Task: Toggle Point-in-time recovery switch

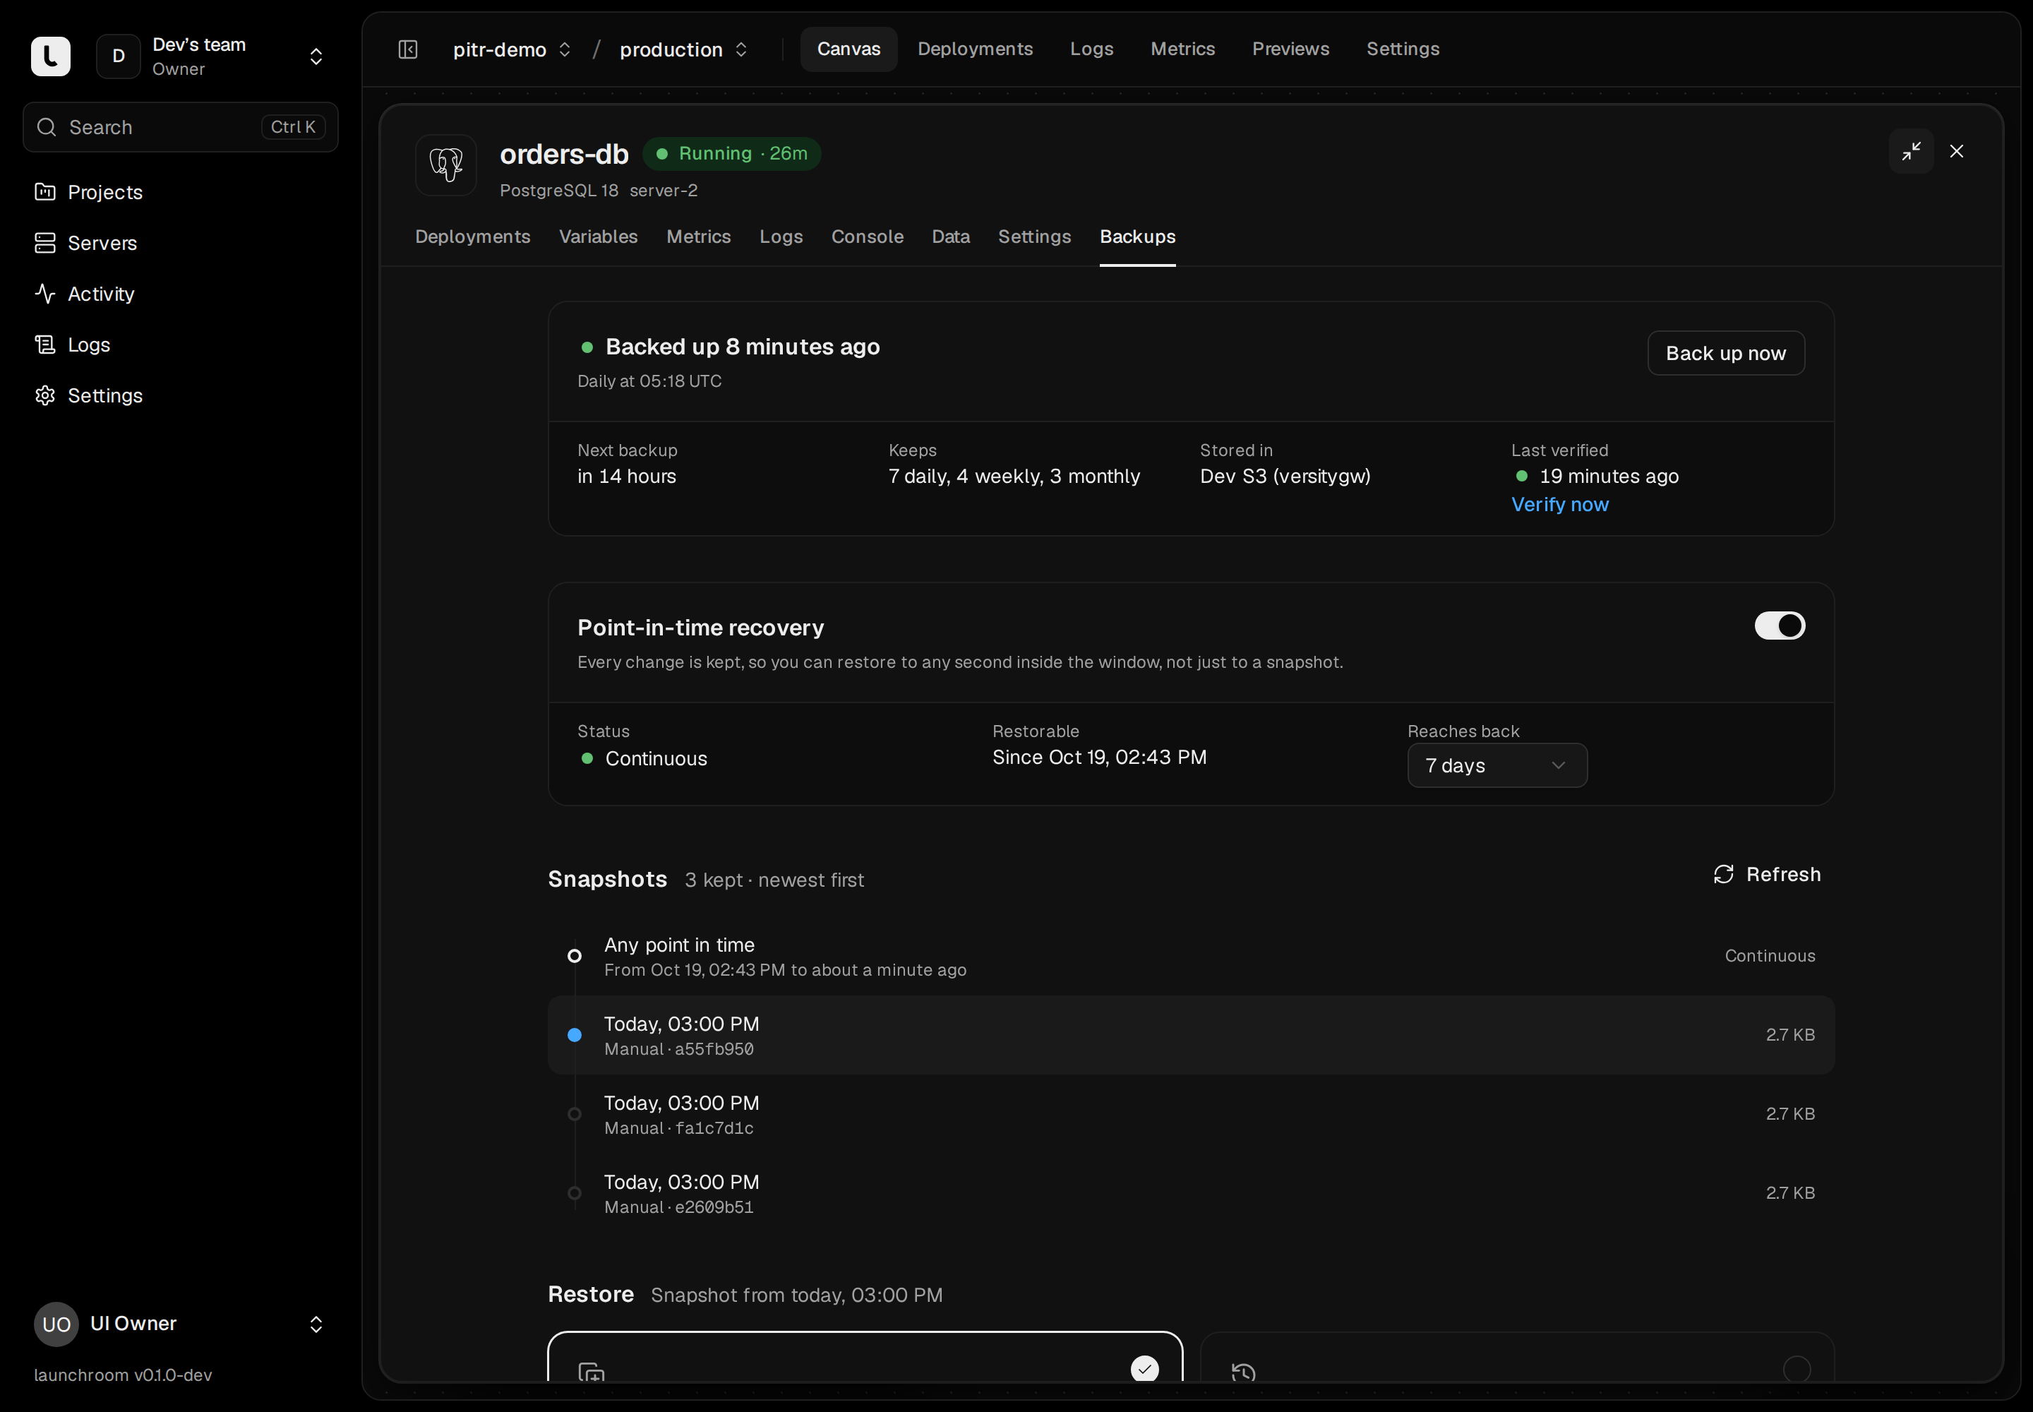Action: point(1779,626)
